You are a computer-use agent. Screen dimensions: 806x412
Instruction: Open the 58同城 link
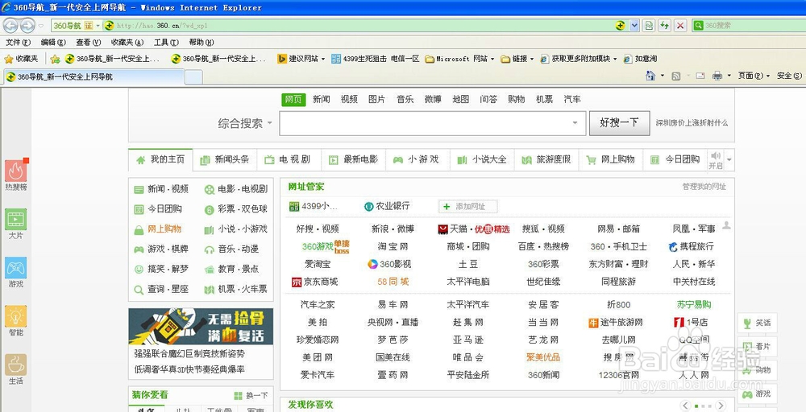[x=393, y=282]
